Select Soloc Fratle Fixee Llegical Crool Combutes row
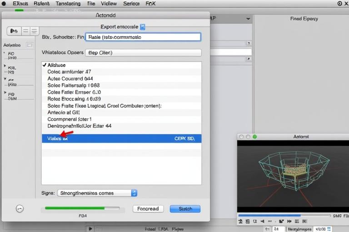 121,106
